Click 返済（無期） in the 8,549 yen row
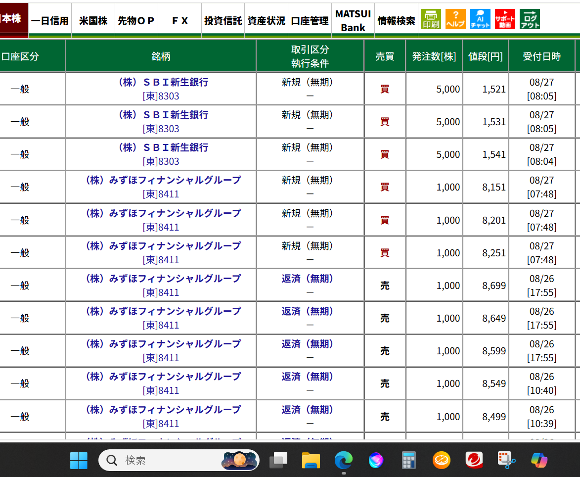The image size is (580, 477). tap(308, 377)
